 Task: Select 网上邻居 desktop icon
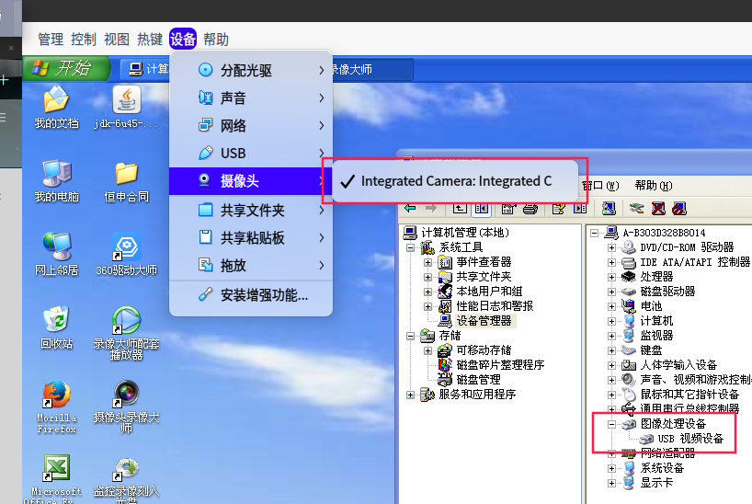[x=57, y=255]
